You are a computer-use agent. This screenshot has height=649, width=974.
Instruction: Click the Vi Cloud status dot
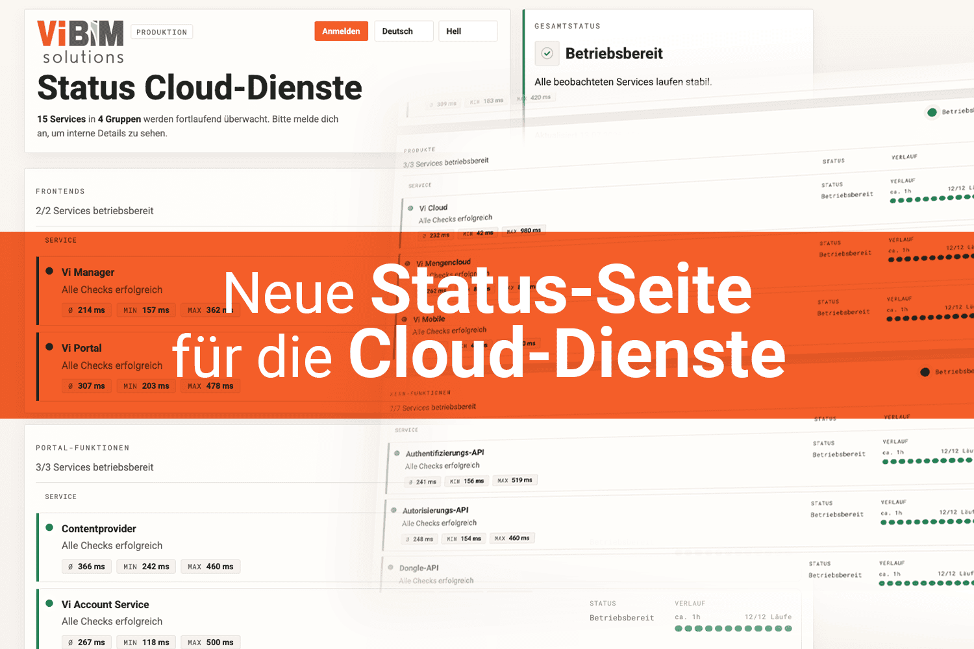click(x=411, y=208)
